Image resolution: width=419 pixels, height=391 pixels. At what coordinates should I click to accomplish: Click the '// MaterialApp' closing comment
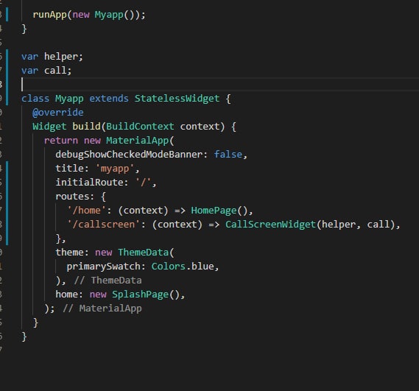pyautogui.click(x=102, y=309)
